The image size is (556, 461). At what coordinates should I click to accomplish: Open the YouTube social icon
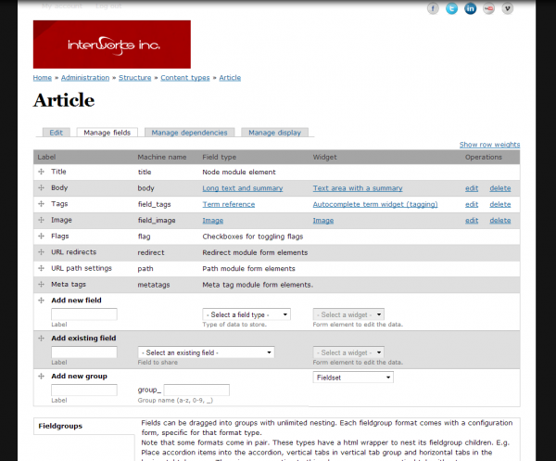point(489,8)
